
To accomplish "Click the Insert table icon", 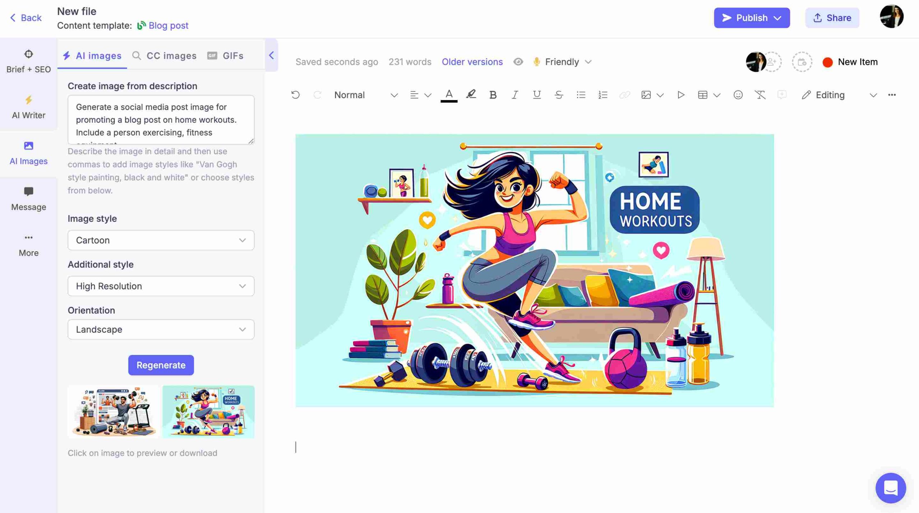I will pos(702,95).
